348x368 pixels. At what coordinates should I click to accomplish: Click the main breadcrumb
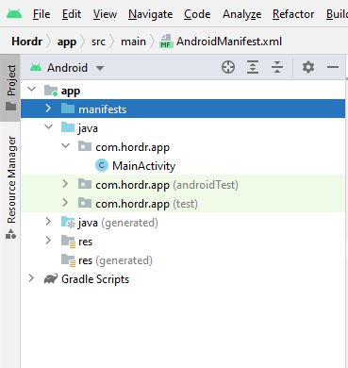coord(133,42)
